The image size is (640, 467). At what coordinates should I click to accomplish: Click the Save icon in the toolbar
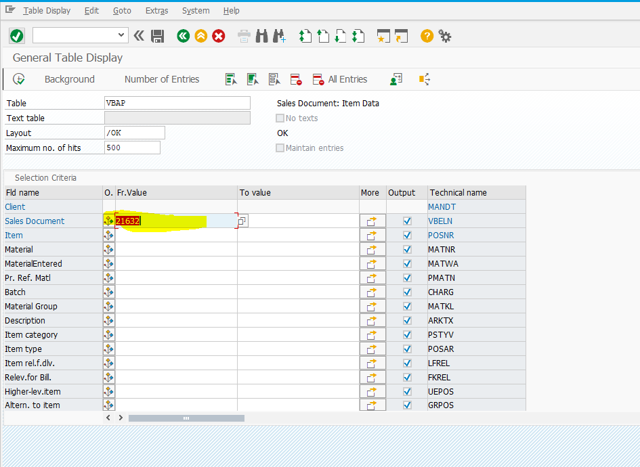tap(158, 35)
